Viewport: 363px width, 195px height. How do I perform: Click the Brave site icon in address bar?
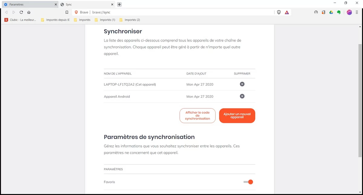coord(76,12)
